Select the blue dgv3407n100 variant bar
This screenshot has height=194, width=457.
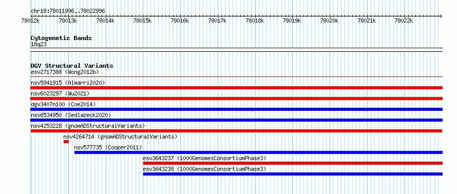click(237, 109)
